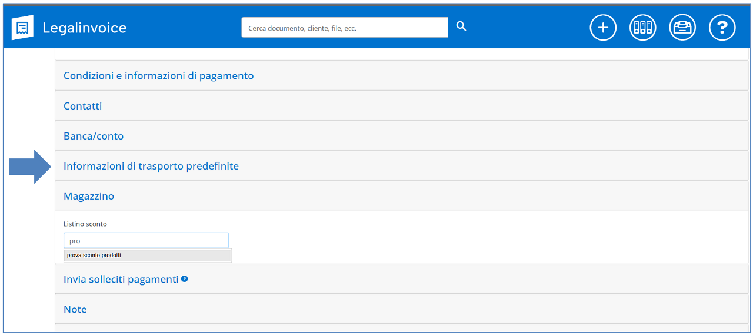
Task: Open help with the question mark icon
Action: tap(722, 28)
